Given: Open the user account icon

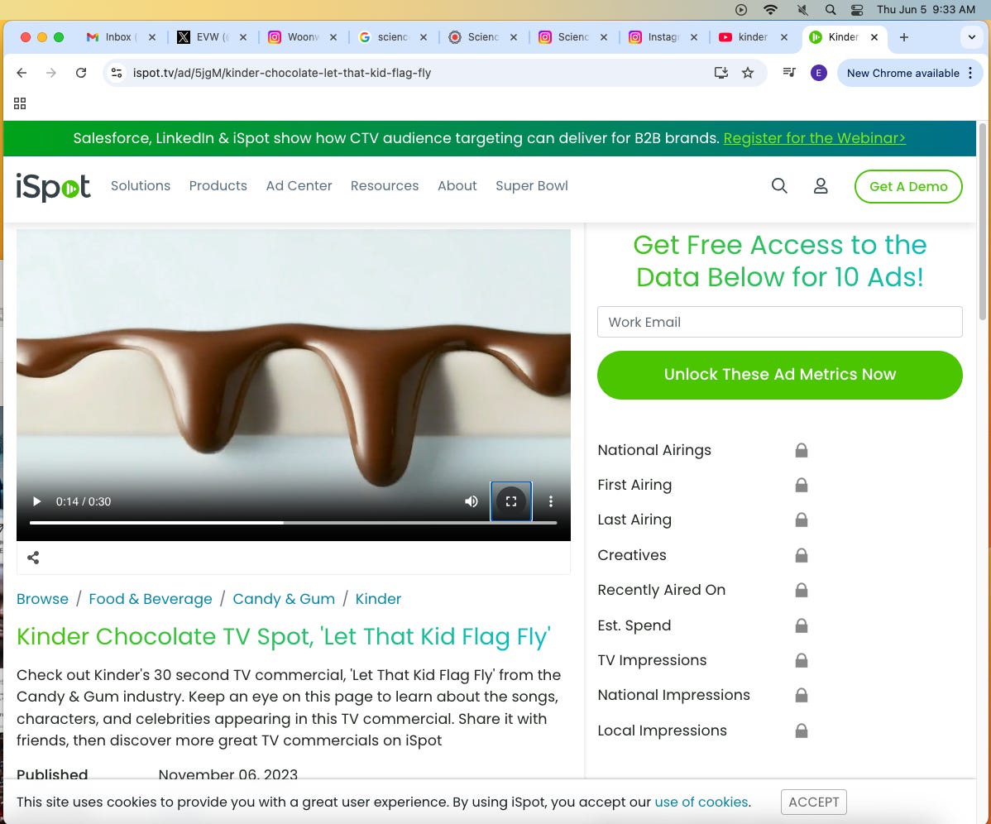Looking at the screenshot, I should pyautogui.click(x=821, y=186).
